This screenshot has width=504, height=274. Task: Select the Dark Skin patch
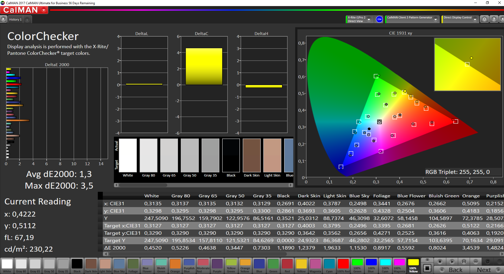pyautogui.click(x=91, y=266)
